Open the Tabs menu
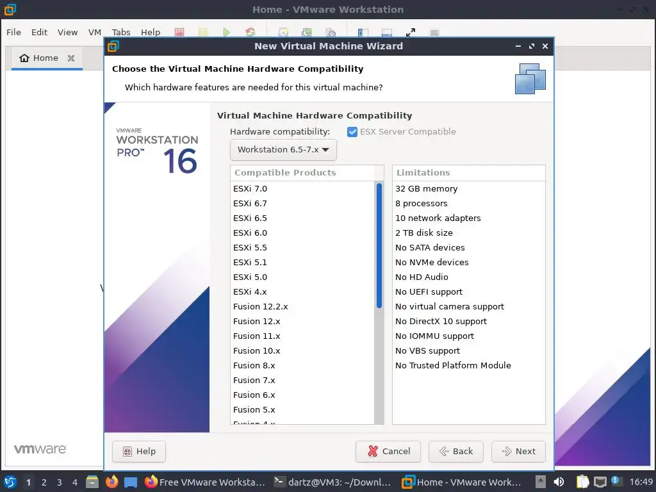The width and height of the screenshot is (656, 492). point(121,32)
